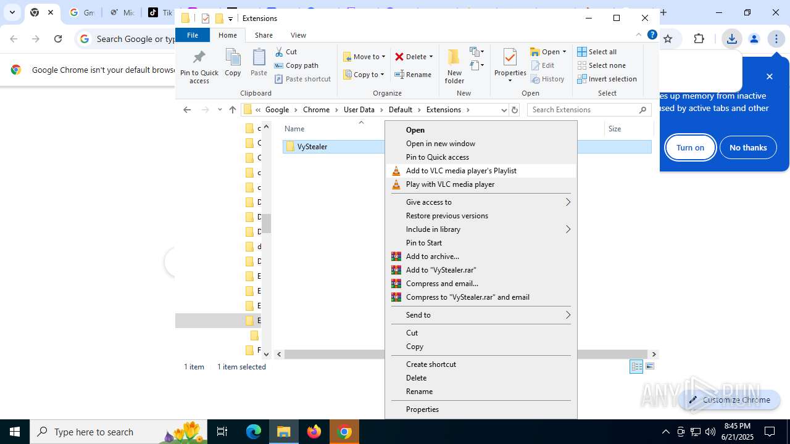This screenshot has height=444, width=790.
Task: Click Invert selection in the ribbon
Action: coord(607,79)
